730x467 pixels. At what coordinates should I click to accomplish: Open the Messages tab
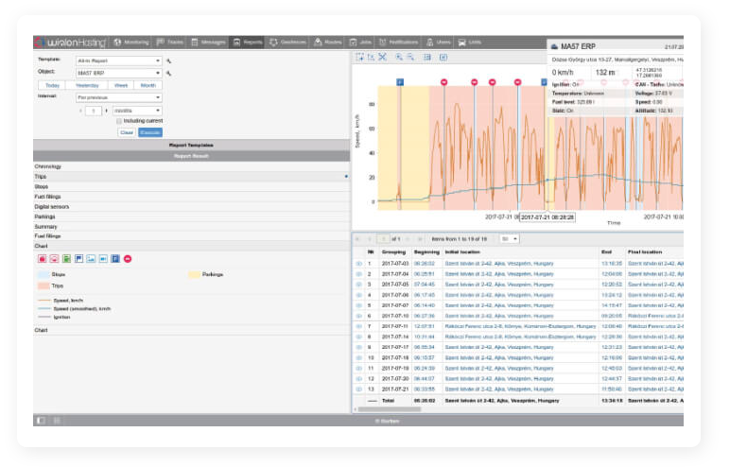(208, 43)
